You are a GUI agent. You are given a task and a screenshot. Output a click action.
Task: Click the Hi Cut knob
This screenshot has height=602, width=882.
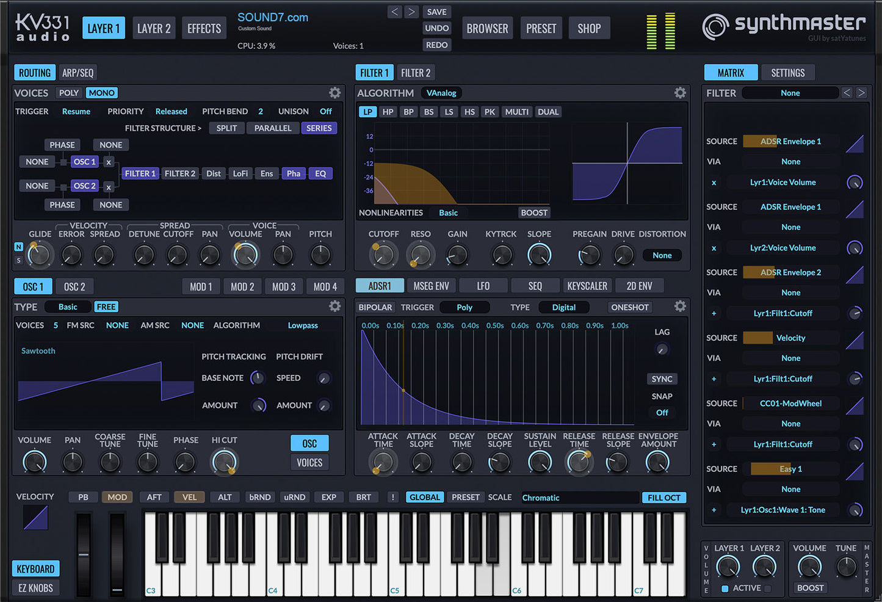pos(224,462)
